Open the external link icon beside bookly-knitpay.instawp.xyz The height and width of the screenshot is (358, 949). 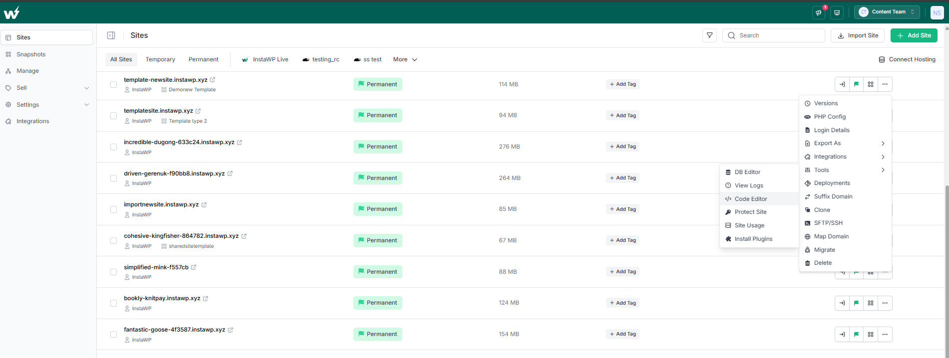point(206,298)
